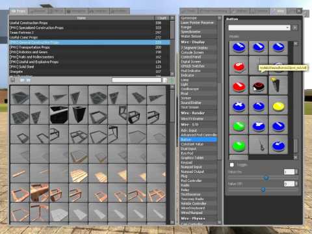Select the highlighted "[PHX] General Construction Props" row
312x234 pixels.
90,42
